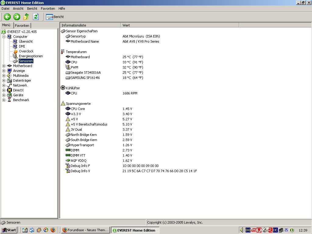The height and width of the screenshot is (234, 312).
Task: Expand the Anzeige tree node
Action: coord(4,71)
